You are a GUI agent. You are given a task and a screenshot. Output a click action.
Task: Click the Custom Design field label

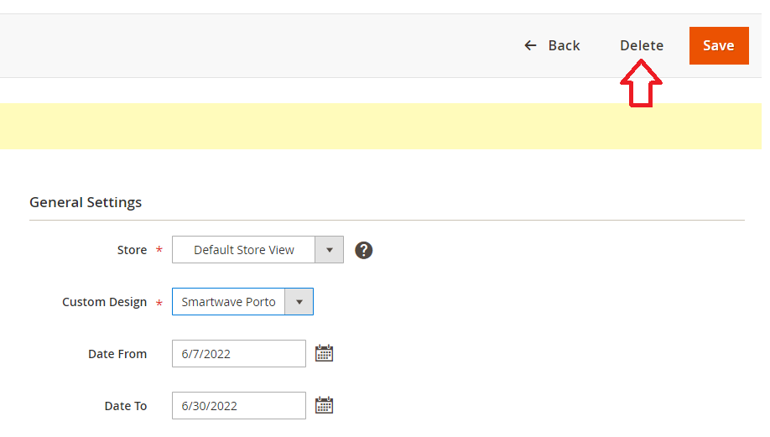pyautogui.click(x=105, y=302)
